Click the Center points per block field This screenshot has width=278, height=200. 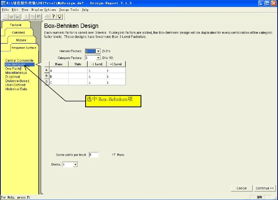pos(93,155)
